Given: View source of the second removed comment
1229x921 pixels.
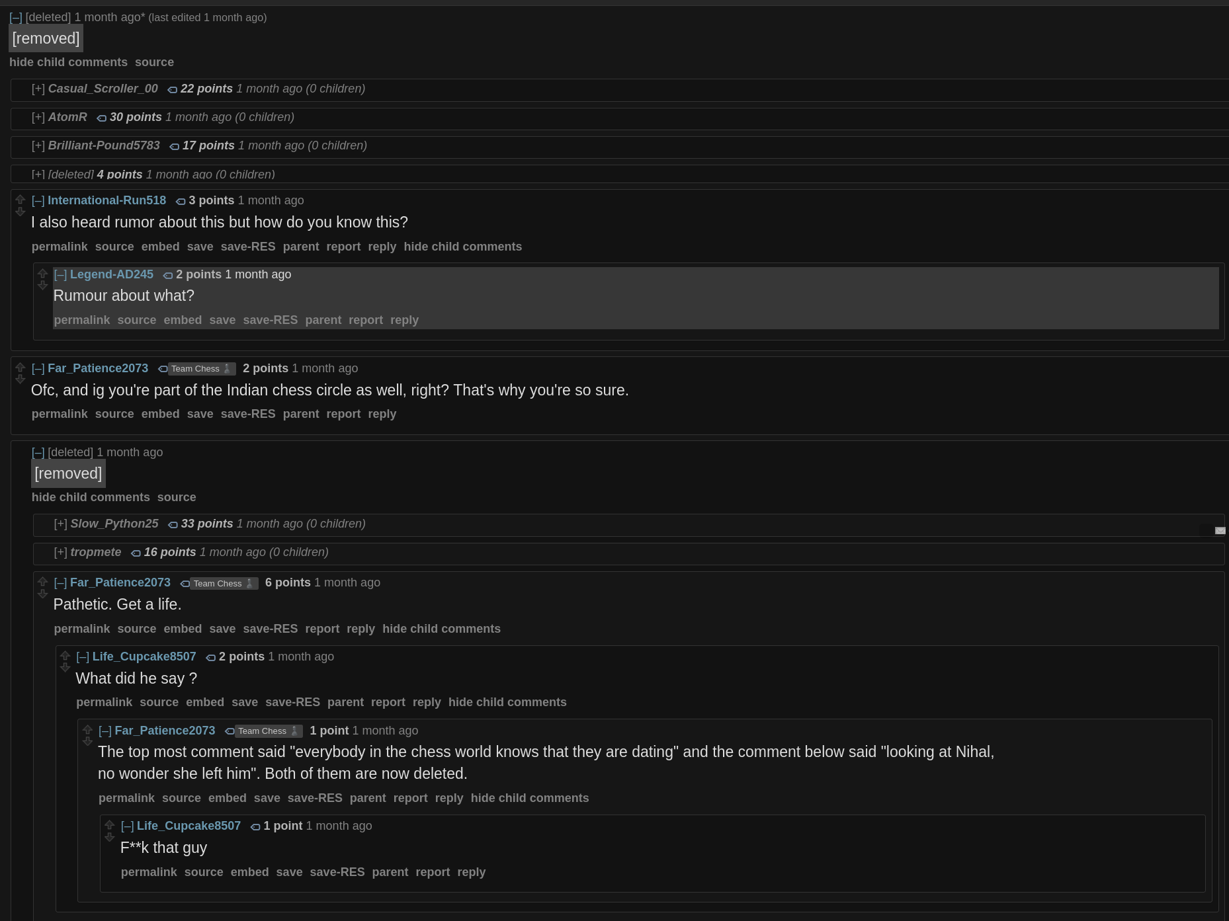Looking at the screenshot, I should (x=177, y=497).
